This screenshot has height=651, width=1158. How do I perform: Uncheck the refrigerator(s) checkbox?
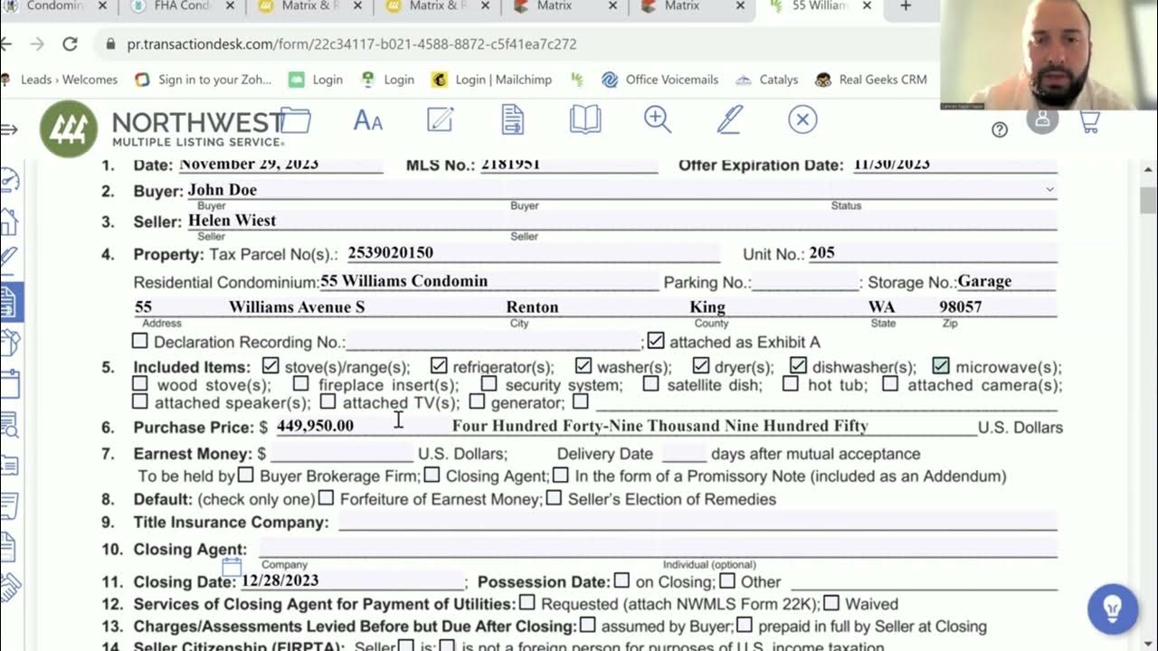(x=439, y=365)
